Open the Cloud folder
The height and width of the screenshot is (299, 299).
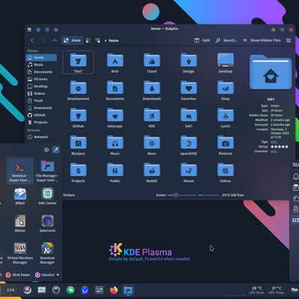(152, 63)
